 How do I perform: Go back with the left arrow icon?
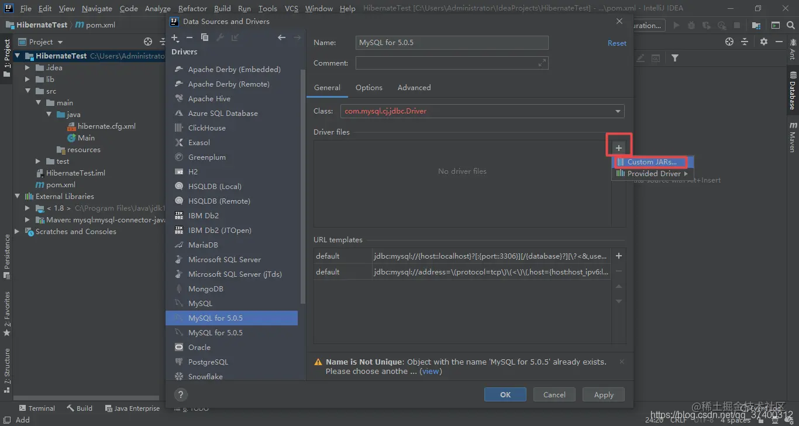click(x=282, y=37)
